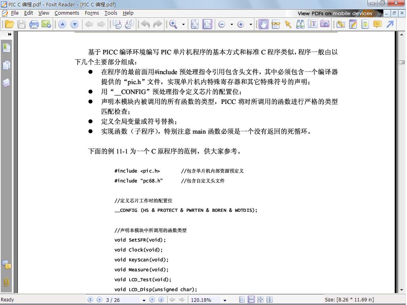
Task: Open the Pages thumbnails panel in sidebar
Action: pos(6,65)
